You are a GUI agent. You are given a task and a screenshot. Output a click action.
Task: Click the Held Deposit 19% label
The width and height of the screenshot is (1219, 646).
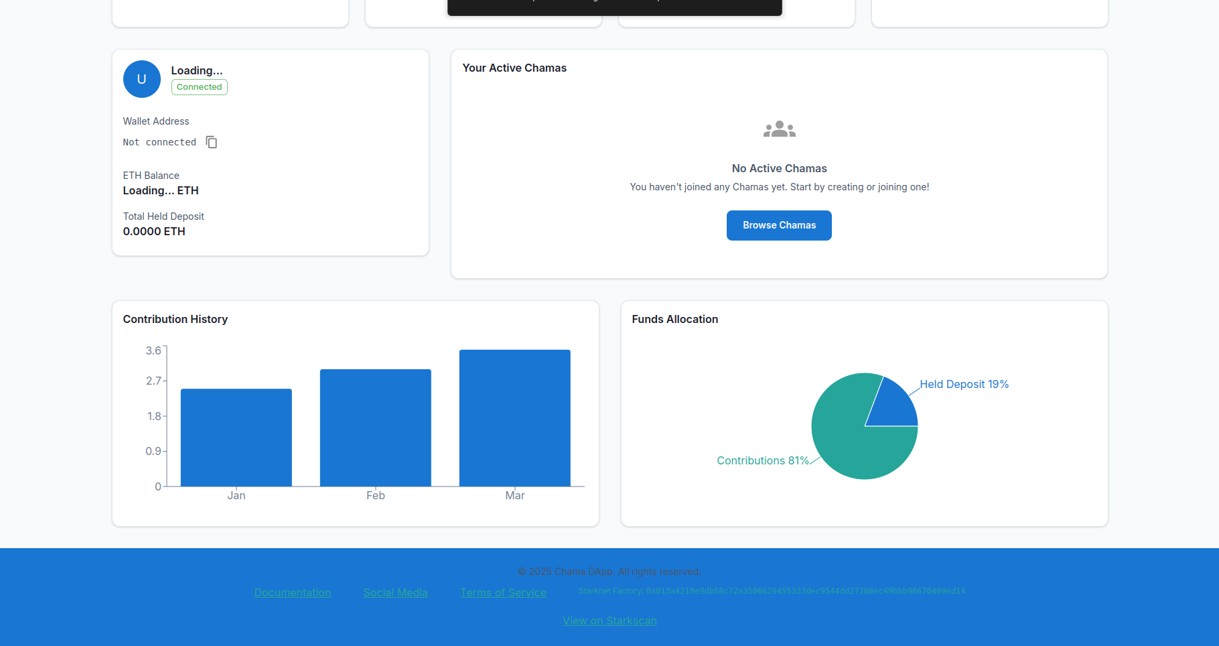click(964, 384)
